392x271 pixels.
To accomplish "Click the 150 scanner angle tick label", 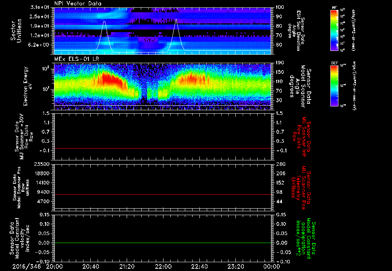I will point(280,72).
